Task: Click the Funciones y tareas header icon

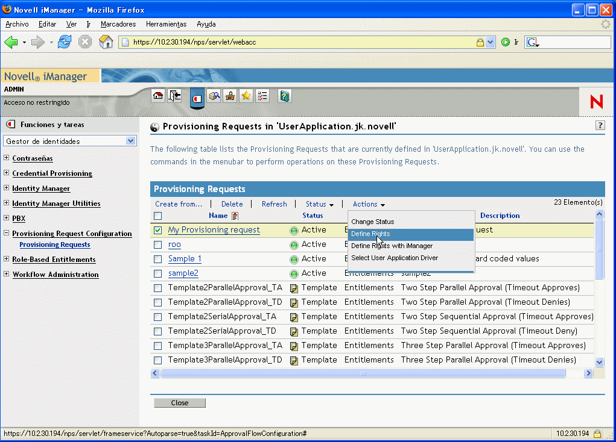Action: coord(11,125)
